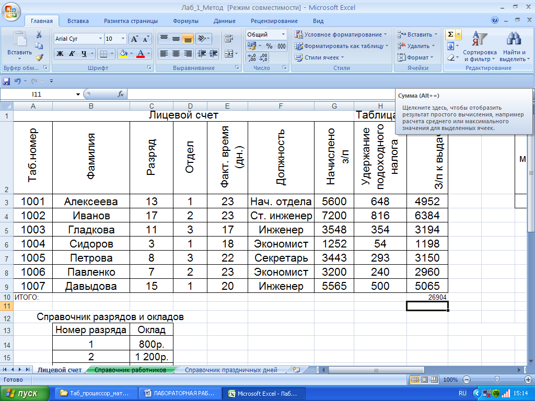Click the AutoSum sigma button
Image resolution: width=535 pixels, height=401 pixels.
pos(450,34)
